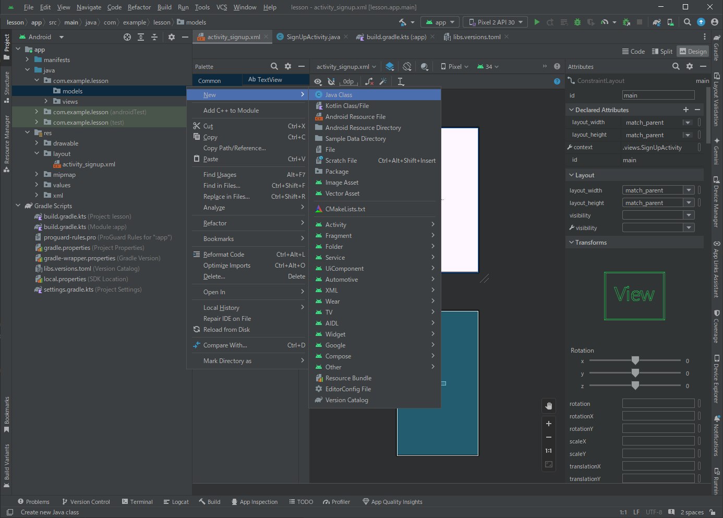Open Pixel device preview dropdown in designer
Screen dimensions: 723x518
(454, 66)
